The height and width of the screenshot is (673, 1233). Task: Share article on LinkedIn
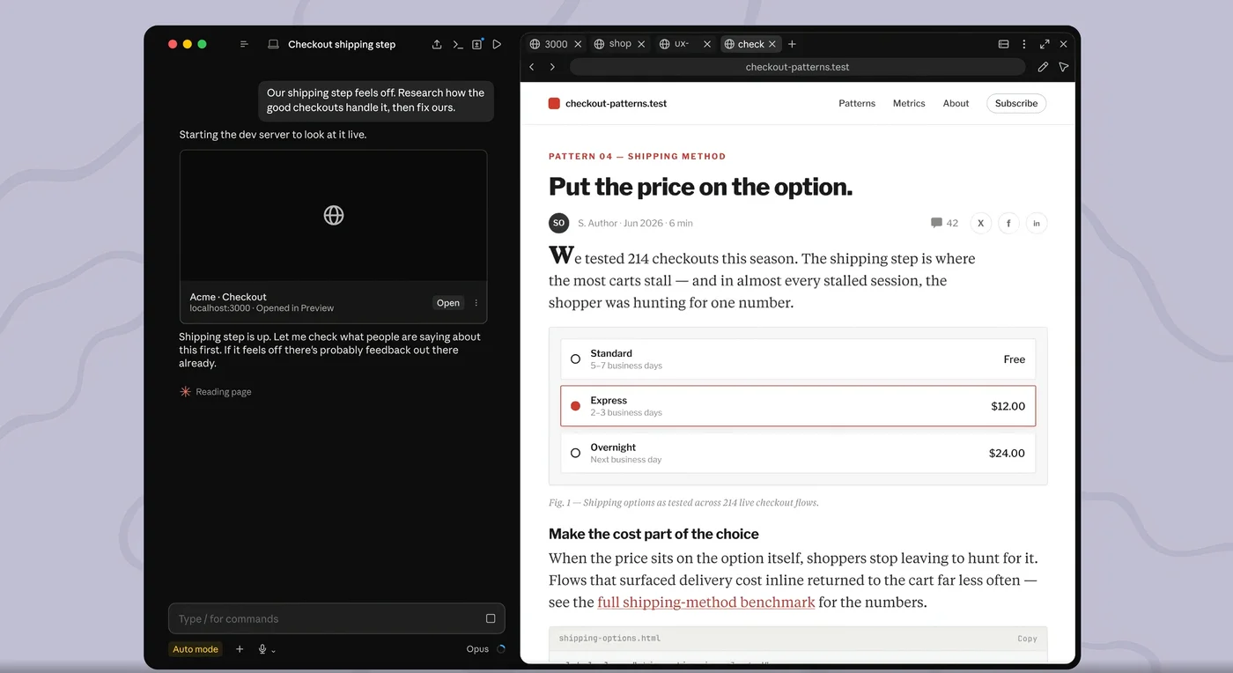click(1037, 223)
